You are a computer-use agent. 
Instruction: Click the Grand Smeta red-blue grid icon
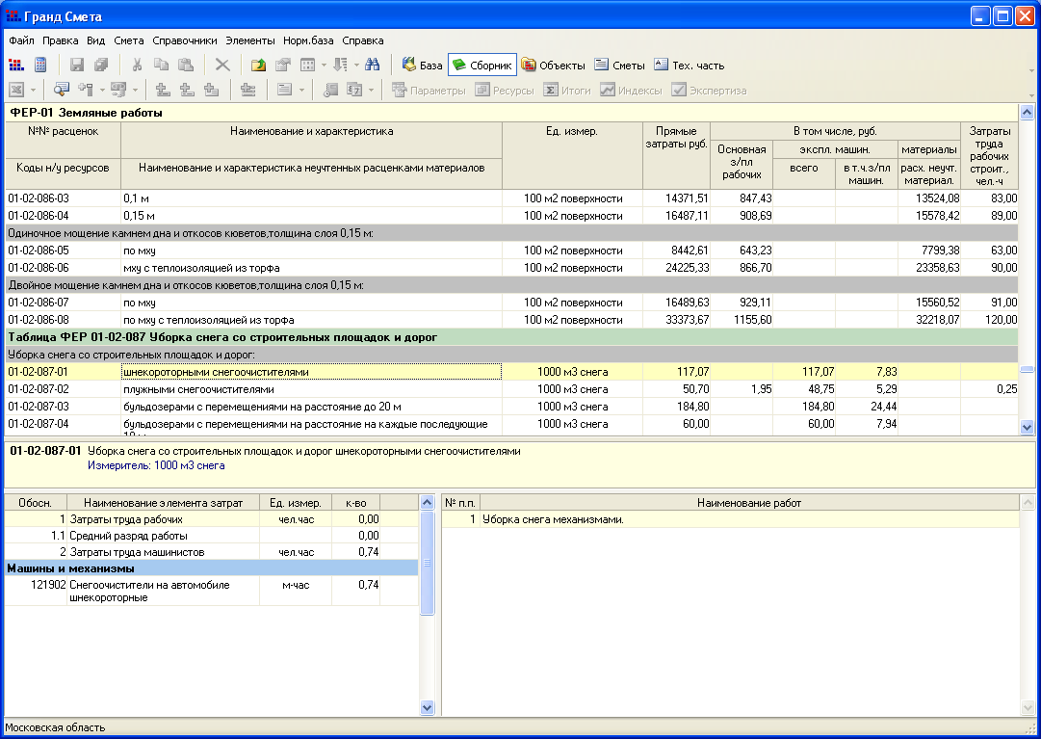[x=16, y=66]
